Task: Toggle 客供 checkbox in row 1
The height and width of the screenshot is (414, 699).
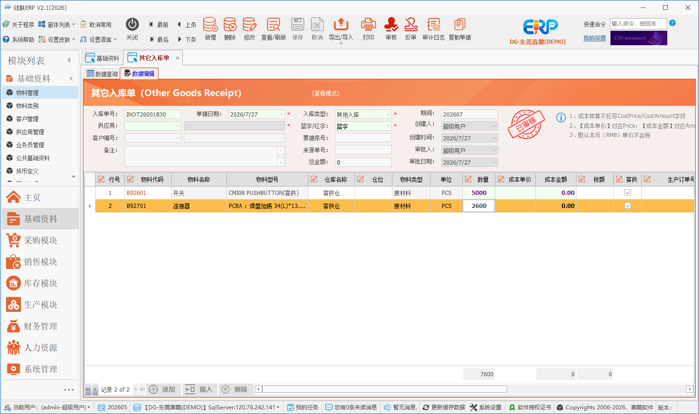Action: [628, 193]
